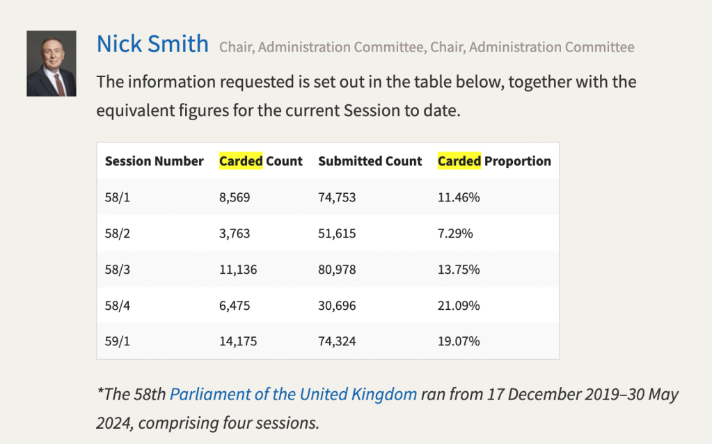Click the 13.75% proportion value
The width and height of the screenshot is (712, 444).
(x=459, y=270)
